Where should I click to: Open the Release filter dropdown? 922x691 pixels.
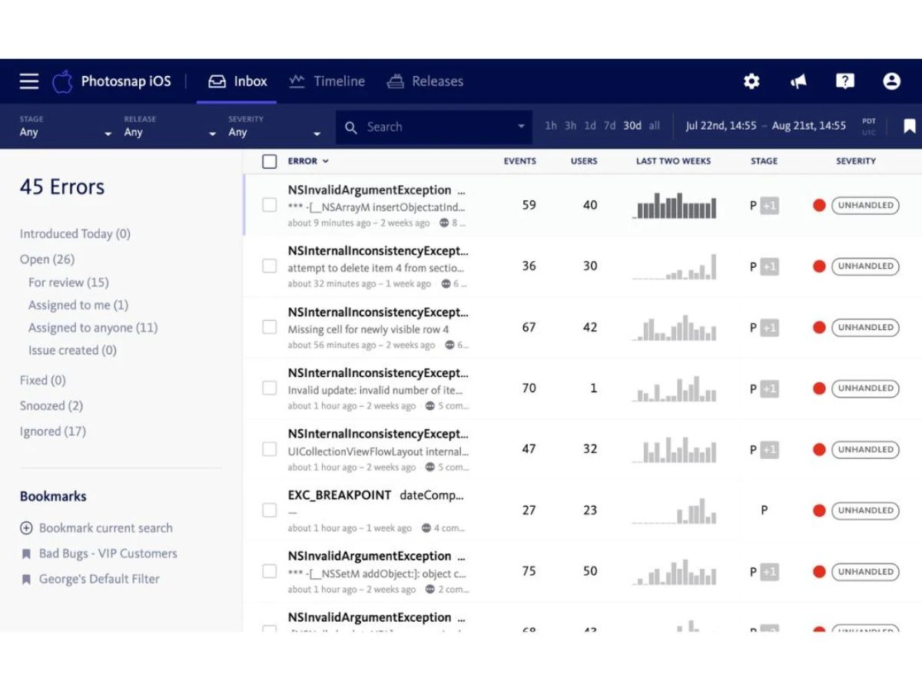171,127
